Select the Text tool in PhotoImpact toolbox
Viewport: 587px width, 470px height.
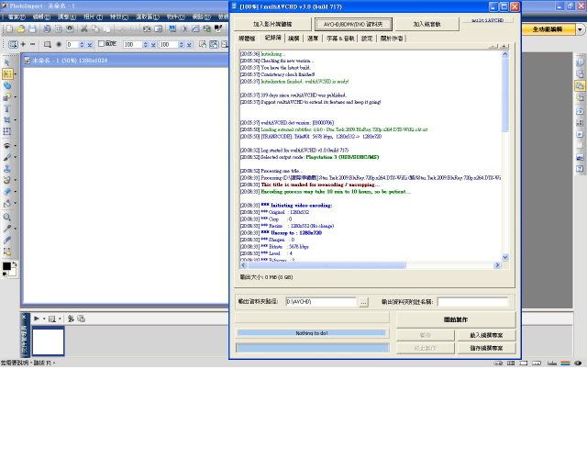coord(7,108)
